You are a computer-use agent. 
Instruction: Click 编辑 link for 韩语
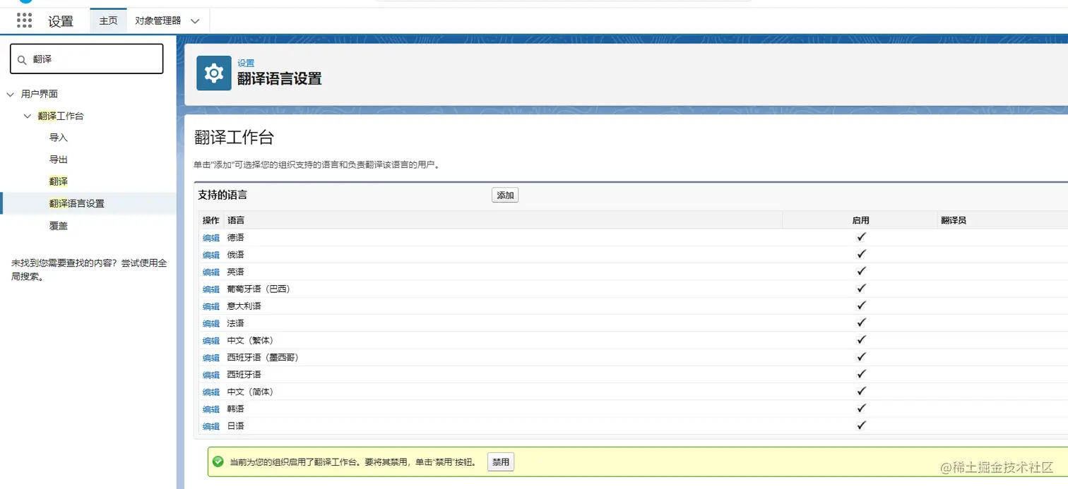coord(211,409)
